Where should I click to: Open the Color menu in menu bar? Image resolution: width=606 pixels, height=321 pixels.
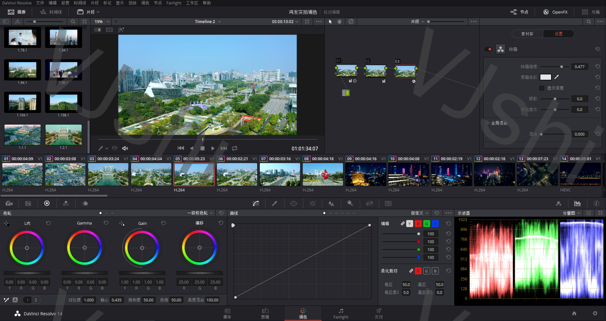tap(145, 3)
